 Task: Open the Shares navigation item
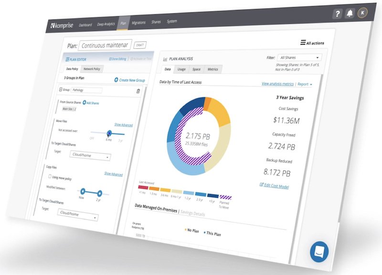tap(156, 22)
